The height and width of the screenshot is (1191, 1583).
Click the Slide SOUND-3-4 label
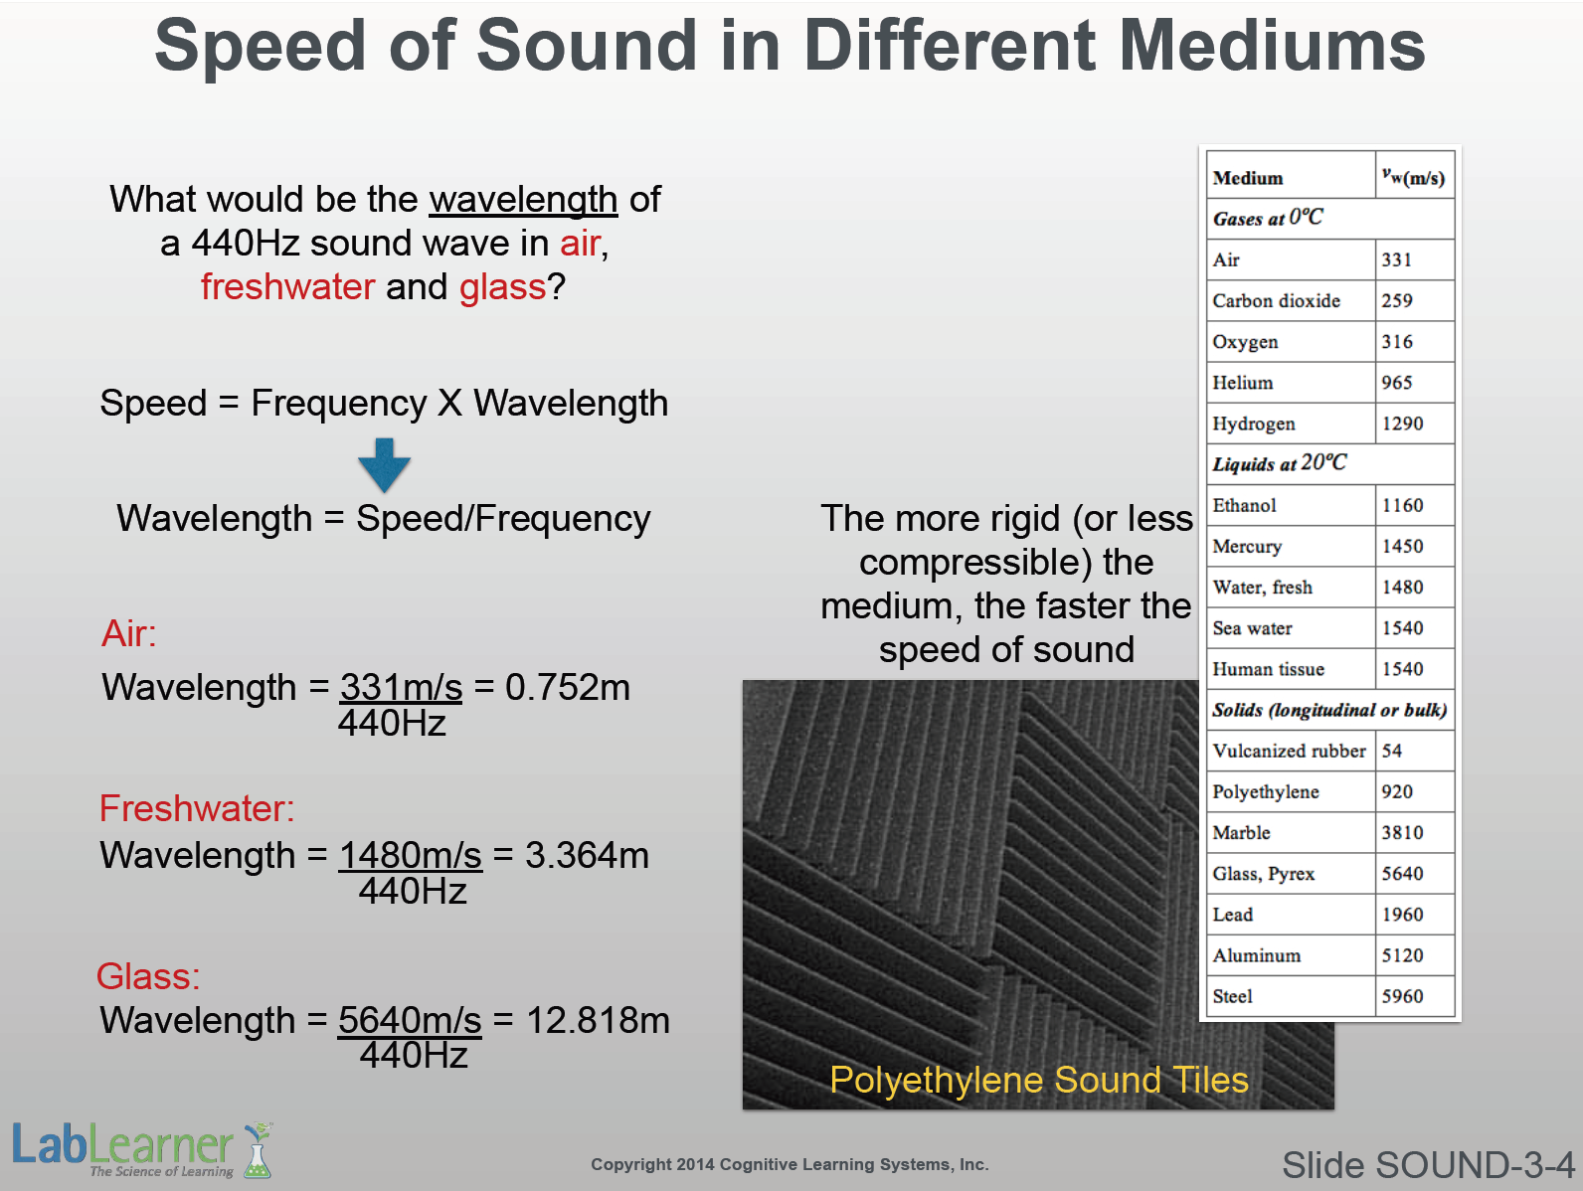(x=1428, y=1164)
